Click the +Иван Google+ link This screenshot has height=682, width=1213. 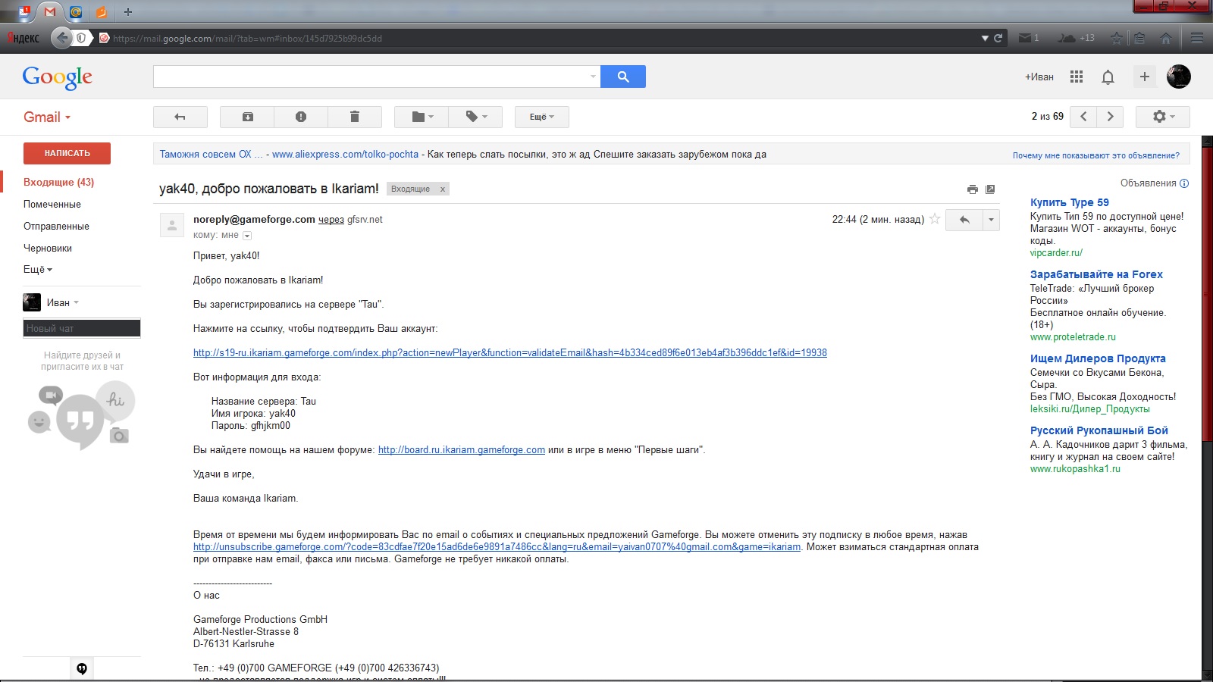coord(1039,77)
